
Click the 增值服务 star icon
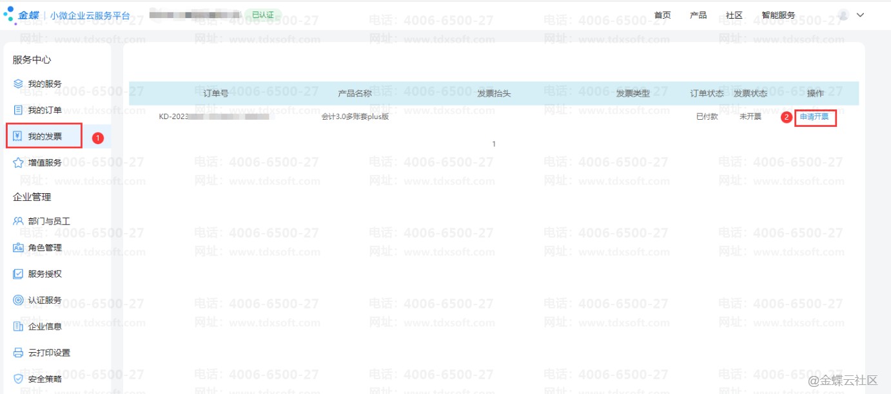(x=18, y=163)
